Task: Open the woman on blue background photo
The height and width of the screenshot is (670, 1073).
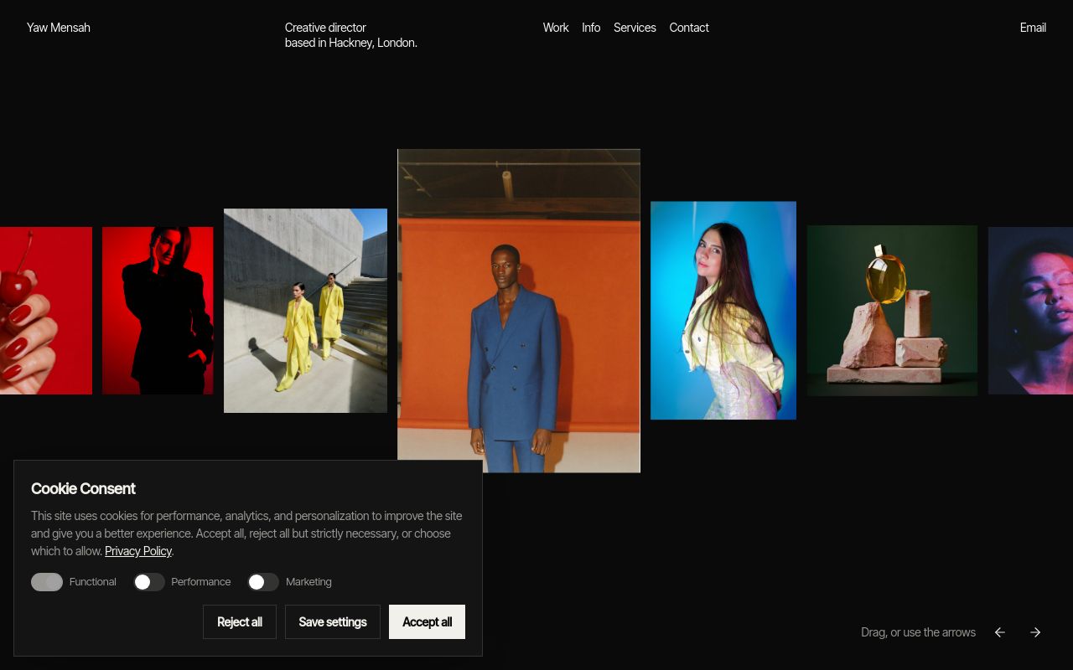Action: tap(723, 311)
